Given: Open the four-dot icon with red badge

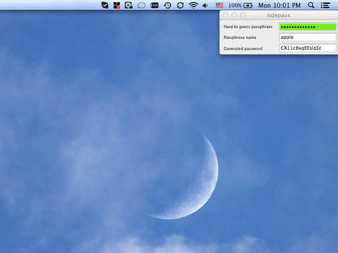Looking at the screenshot, I should pyautogui.click(x=116, y=5).
